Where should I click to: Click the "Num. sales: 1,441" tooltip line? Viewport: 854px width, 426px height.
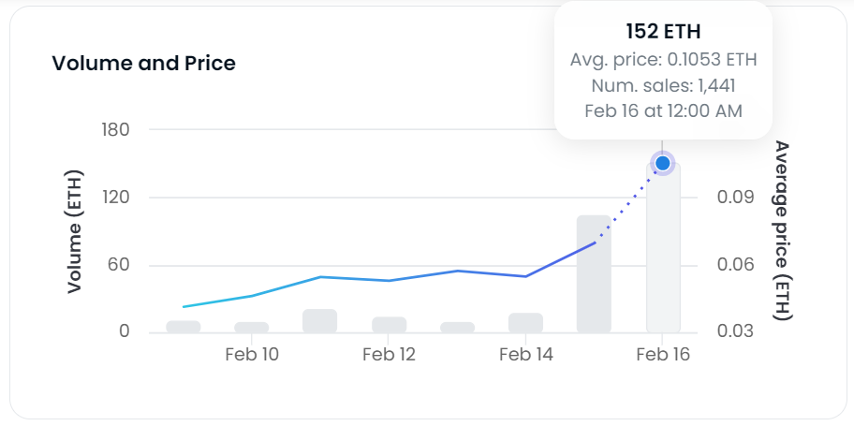[663, 85]
